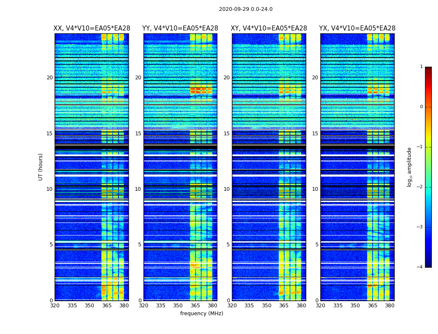Click the XY, V4*V10=EA05*EA28 panel title
Screen dimensions: 438x334
coord(269,28)
